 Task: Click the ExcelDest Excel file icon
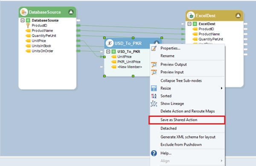coord(191,16)
